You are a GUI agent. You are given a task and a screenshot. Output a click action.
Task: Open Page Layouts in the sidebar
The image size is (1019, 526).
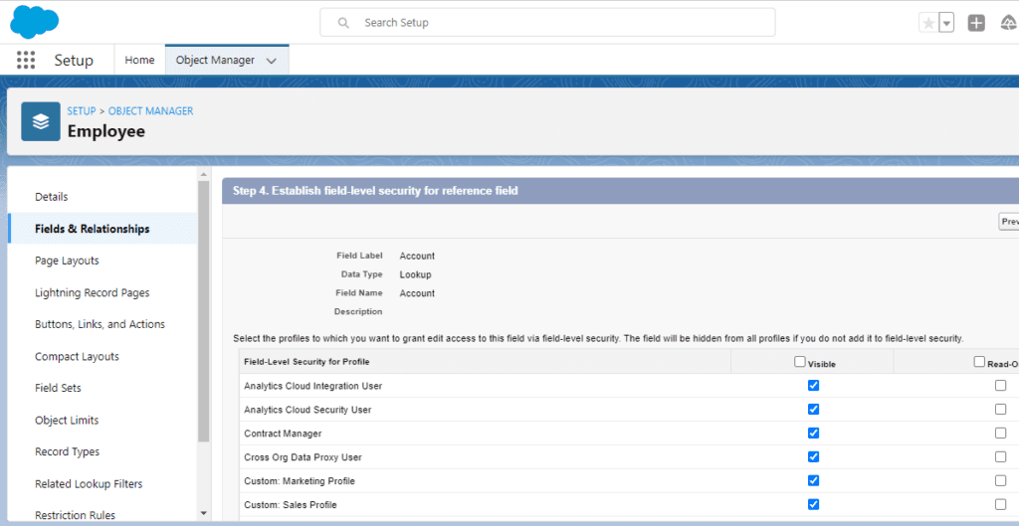click(x=67, y=261)
